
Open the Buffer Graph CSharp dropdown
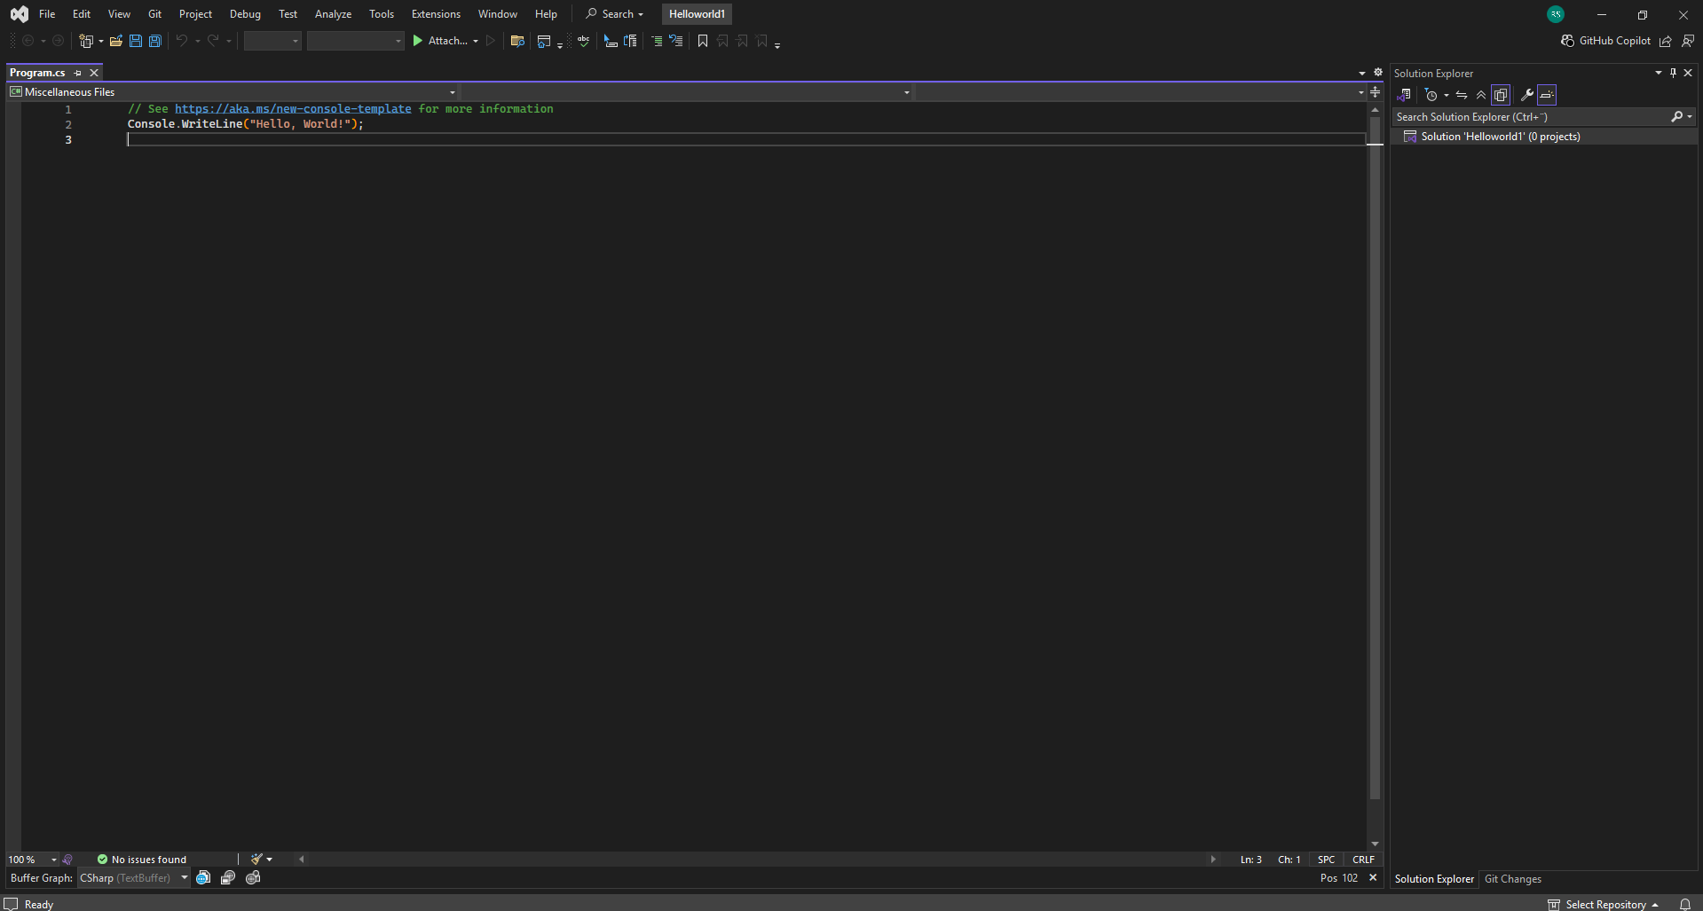coord(134,878)
